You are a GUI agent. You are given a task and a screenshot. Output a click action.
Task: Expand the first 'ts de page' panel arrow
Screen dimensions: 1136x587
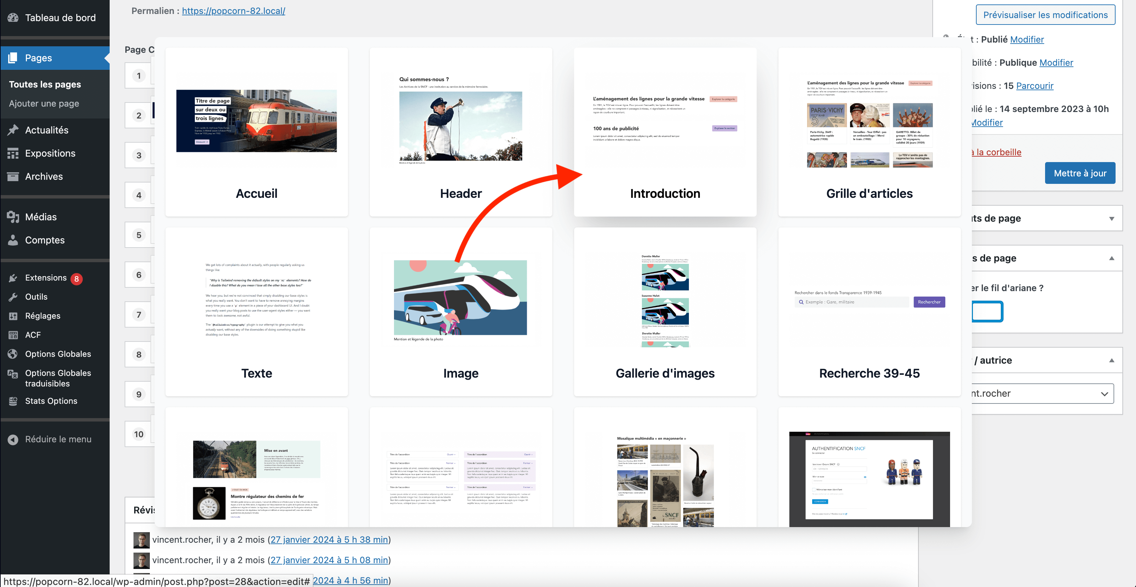coord(1111,218)
